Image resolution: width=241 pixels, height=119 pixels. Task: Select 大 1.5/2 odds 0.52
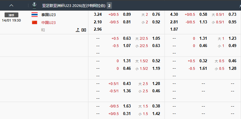coord(156,61)
